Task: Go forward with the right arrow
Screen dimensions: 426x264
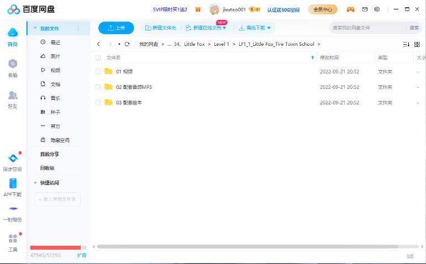Action: click(x=110, y=44)
